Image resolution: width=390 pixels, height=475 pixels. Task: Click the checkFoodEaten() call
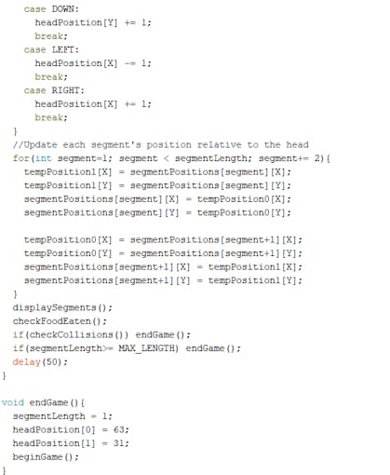pos(60,321)
